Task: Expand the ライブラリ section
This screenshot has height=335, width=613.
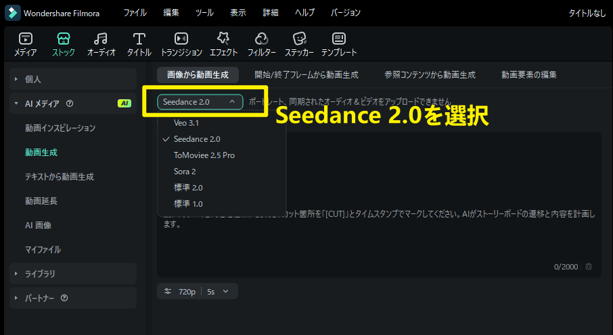Action: coord(16,274)
